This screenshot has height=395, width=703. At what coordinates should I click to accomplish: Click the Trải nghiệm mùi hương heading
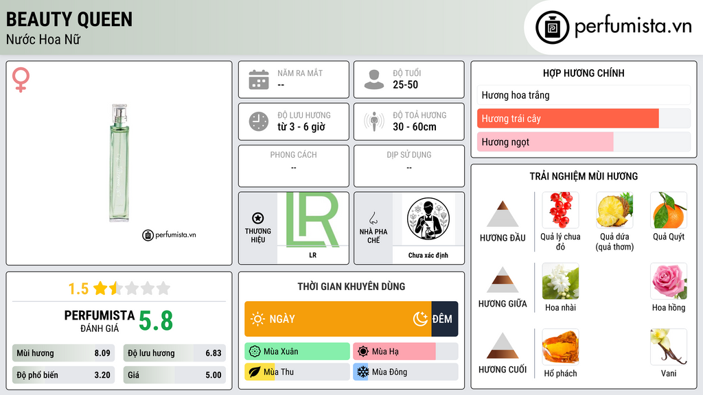(x=584, y=176)
